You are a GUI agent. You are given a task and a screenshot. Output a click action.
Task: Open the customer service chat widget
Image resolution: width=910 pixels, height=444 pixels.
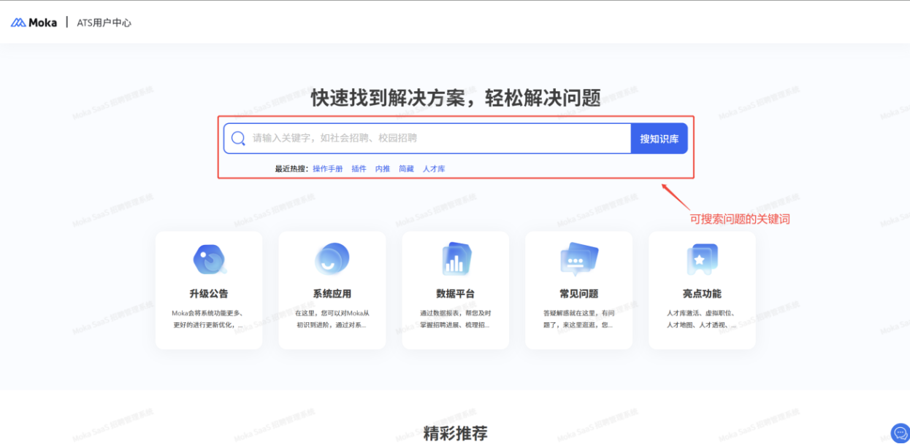pyautogui.click(x=900, y=433)
